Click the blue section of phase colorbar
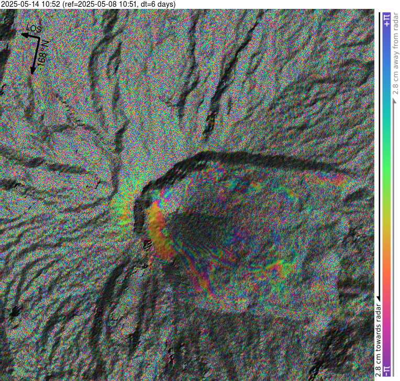 tap(387, 61)
